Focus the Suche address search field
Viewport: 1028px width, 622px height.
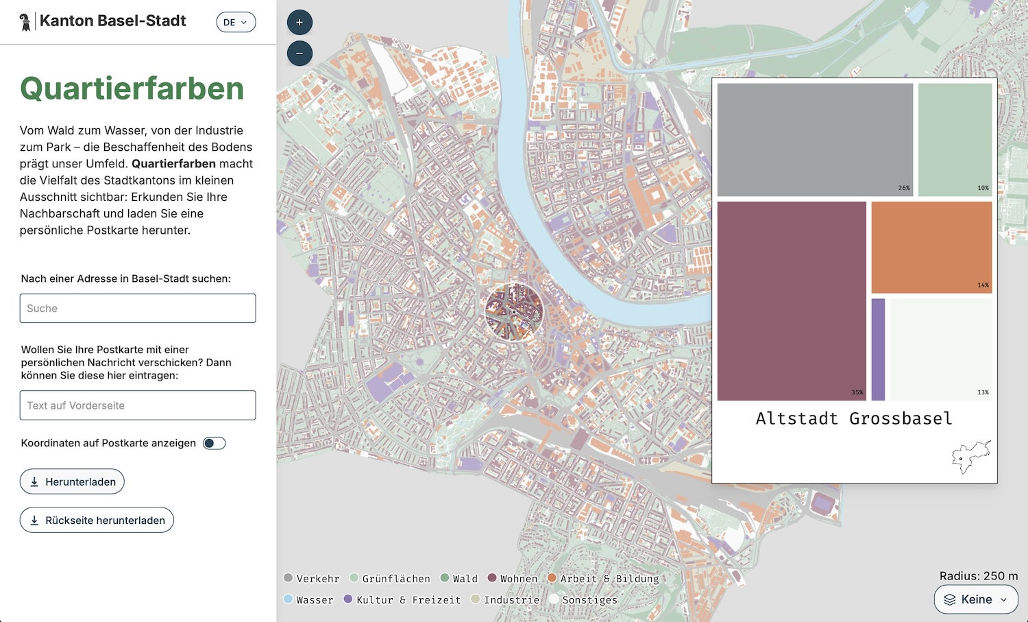tap(138, 309)
